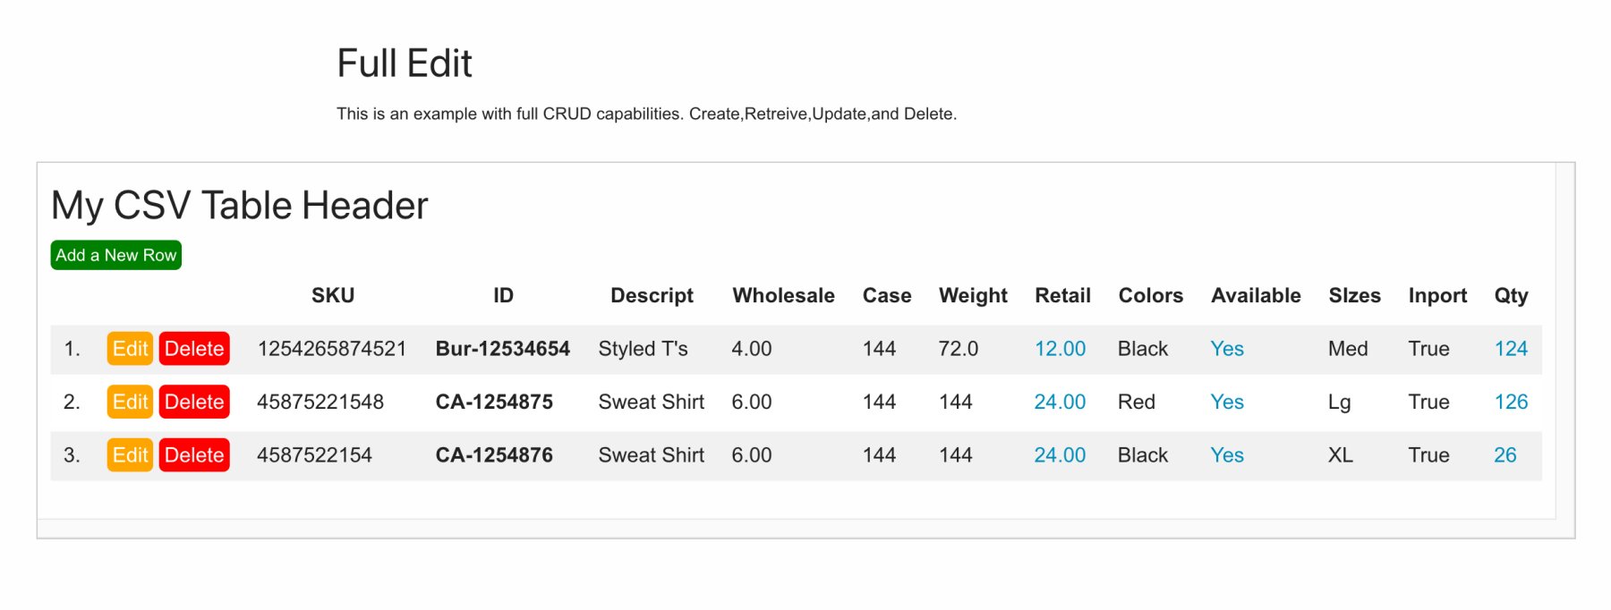This screenshot has width=1611, height=610.
Task: Click the Yes available link in row 3
Action: click(x=1227, y=455)
